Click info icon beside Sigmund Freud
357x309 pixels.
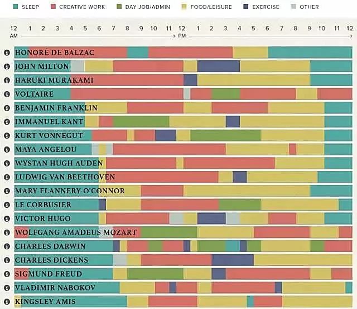click(7, 274)
